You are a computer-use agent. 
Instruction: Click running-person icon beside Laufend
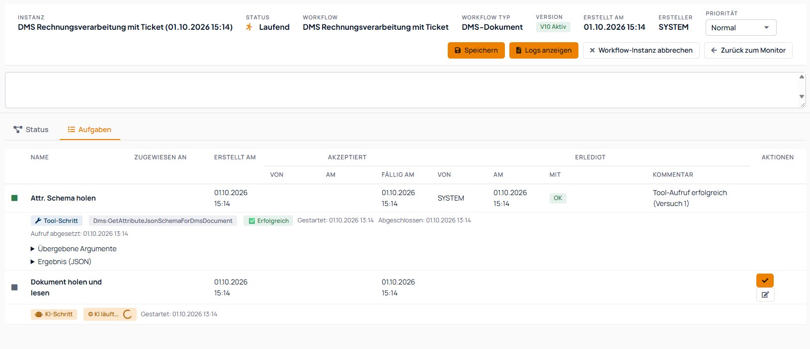click(x=249, y=27)
